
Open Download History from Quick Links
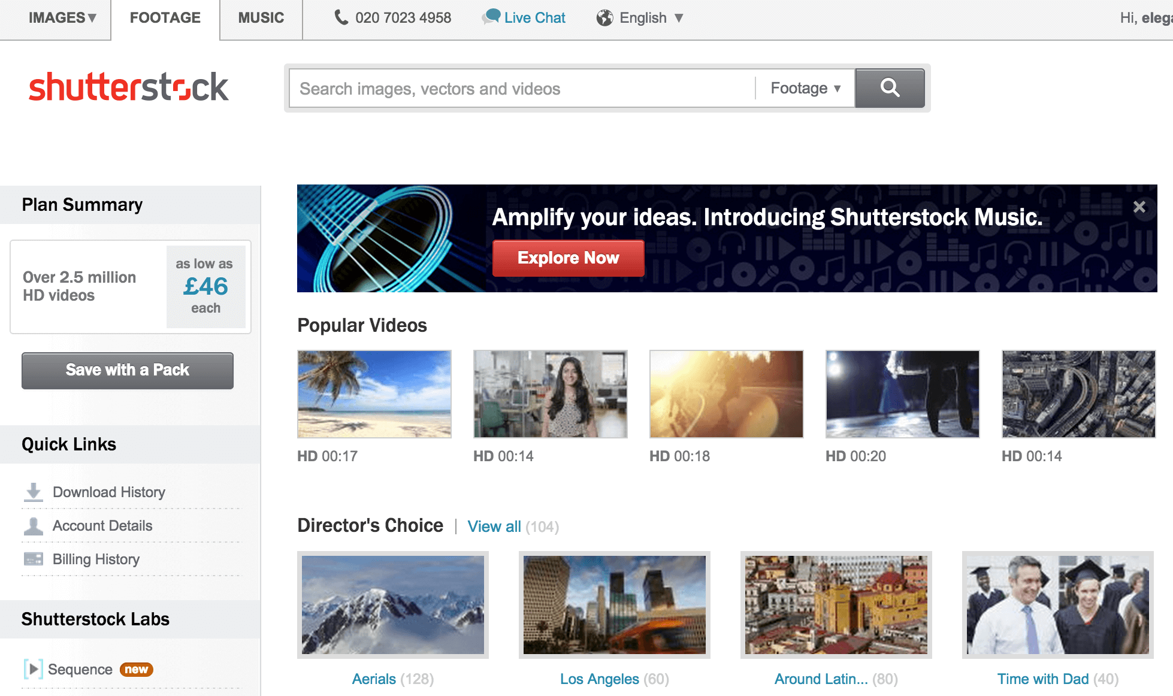[x=108, y=492]
